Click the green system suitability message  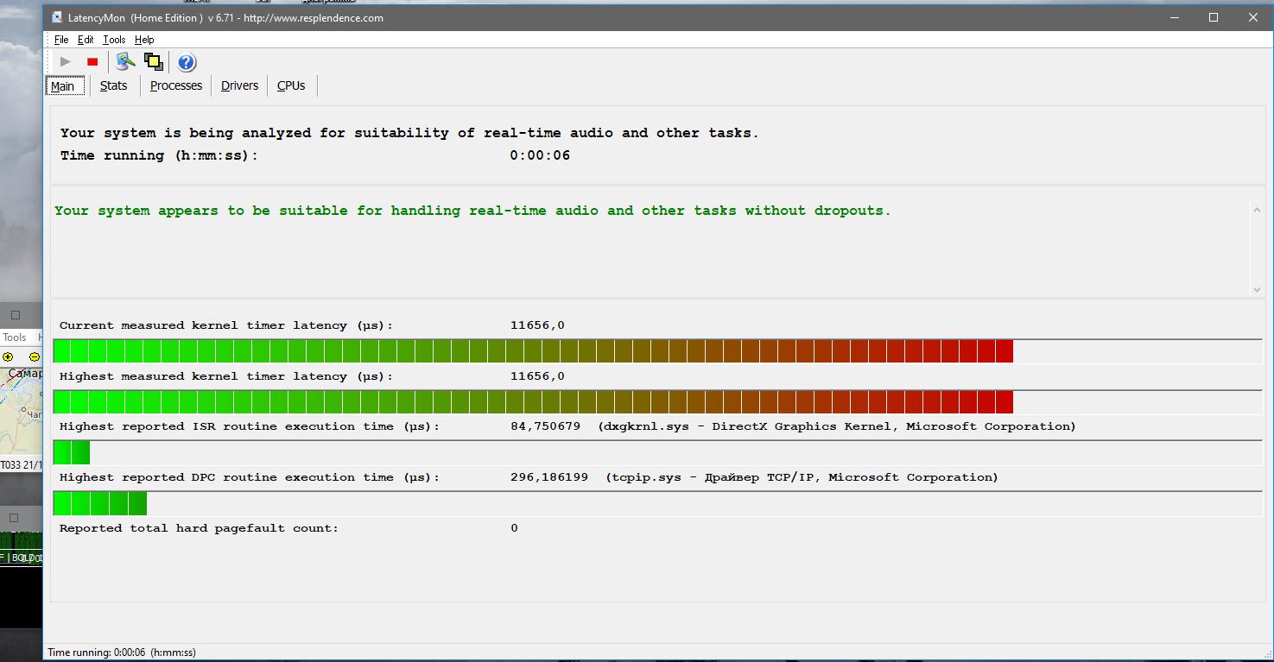[x=472, y=211]
